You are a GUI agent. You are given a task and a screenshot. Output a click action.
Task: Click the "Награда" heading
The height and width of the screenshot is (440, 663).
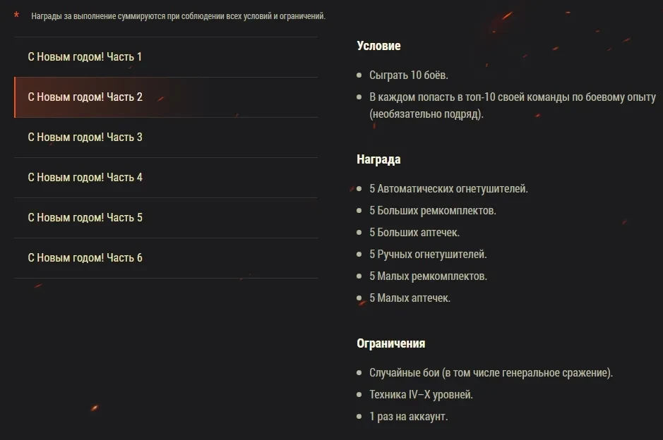(378, 159)
